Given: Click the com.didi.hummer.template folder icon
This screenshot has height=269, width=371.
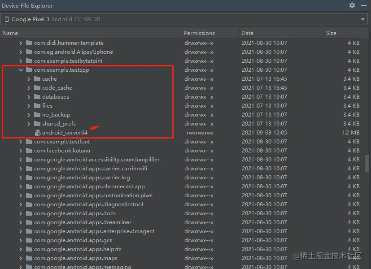Looking at the screenshot, I should click(x=29, y=43).
